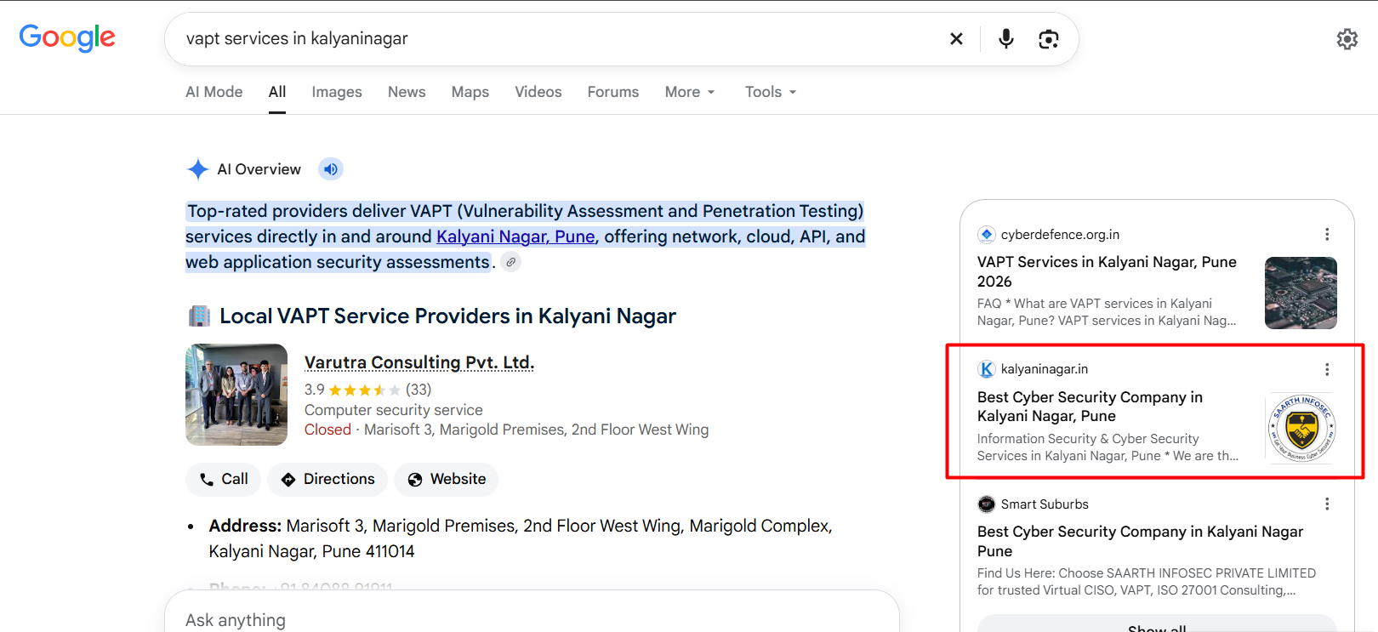The height and width of the screenshot is (632, 1378).
Task: Expand the Tools dropdown
Action: click(771, 92)
